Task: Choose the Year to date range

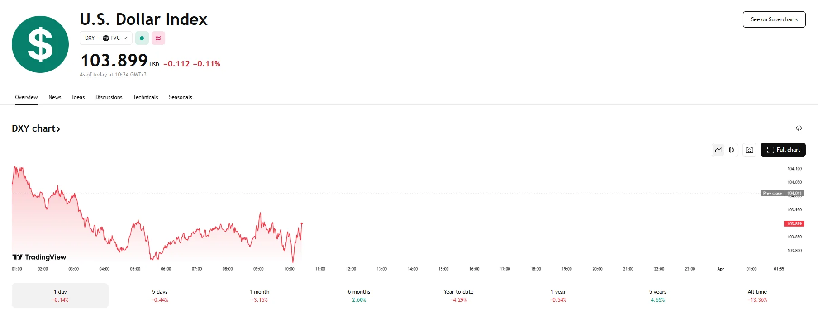Action: (x=458, y=295)
